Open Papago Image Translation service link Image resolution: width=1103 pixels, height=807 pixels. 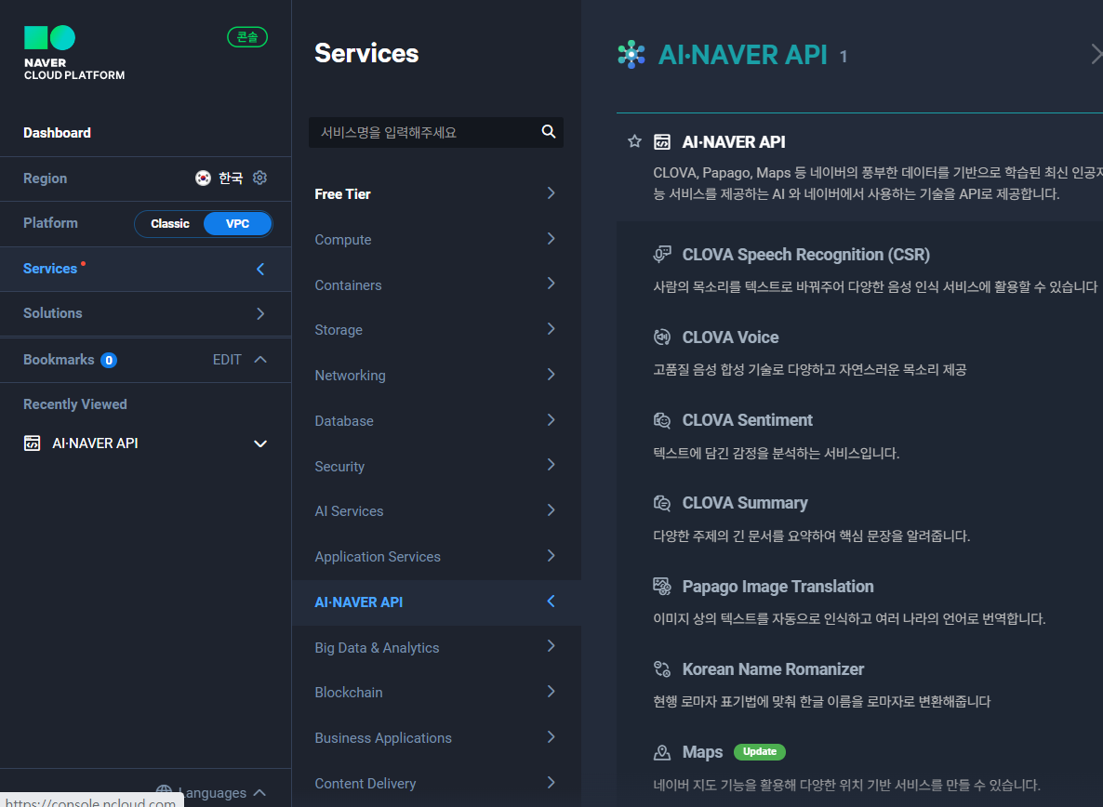[x=777, y=587]
